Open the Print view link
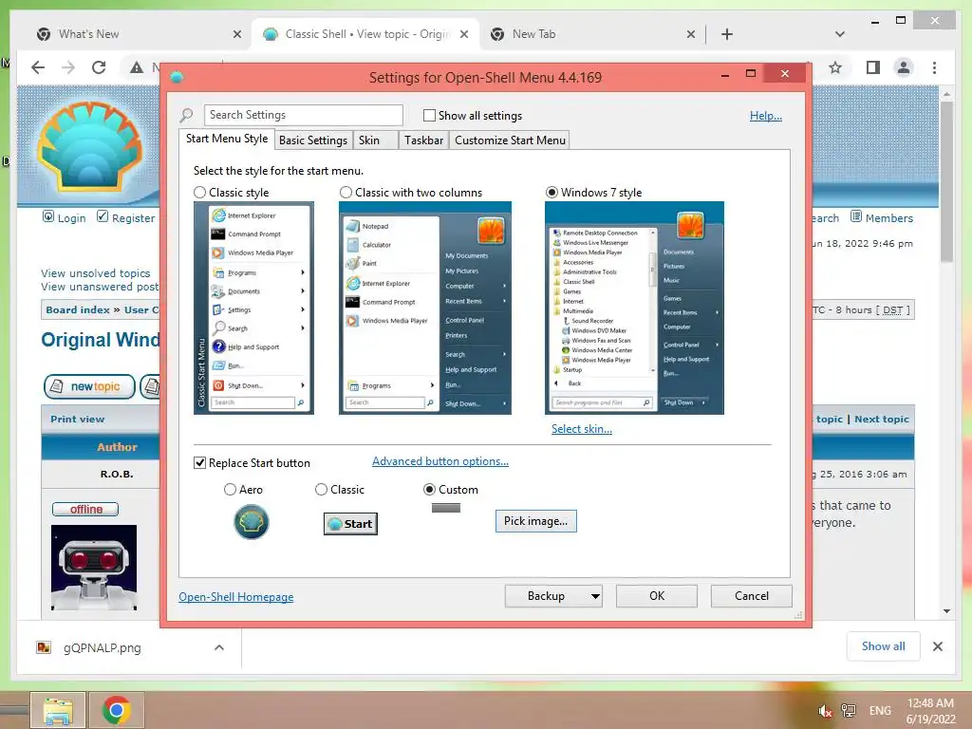 pos(78,419)
